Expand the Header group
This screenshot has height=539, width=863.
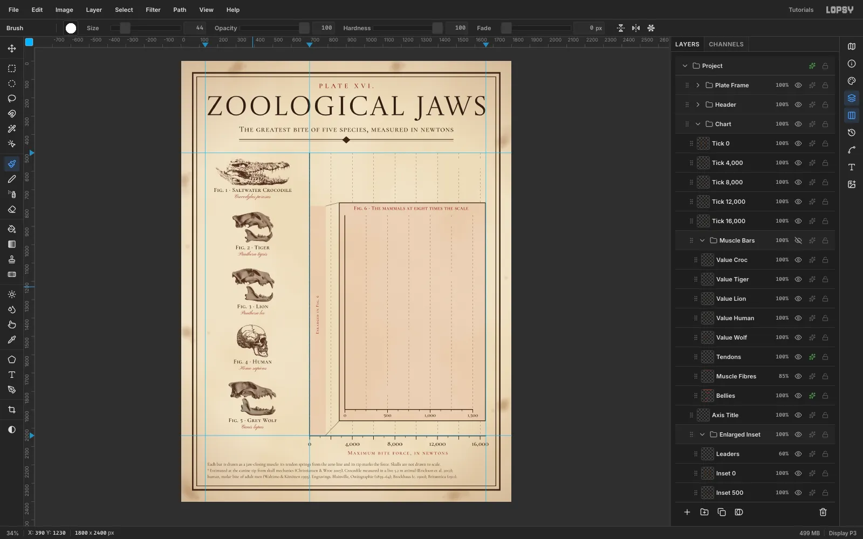(x=698, y=105)
